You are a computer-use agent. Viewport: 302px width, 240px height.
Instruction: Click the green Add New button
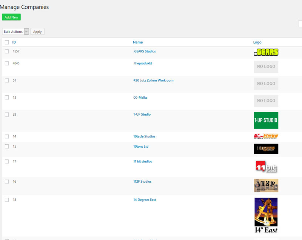11,17
